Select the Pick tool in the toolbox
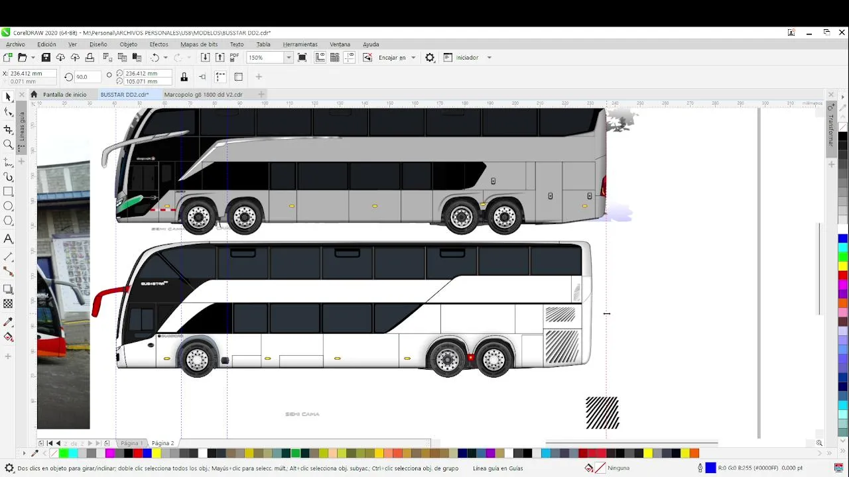This screenshot has width=849, height=477. click(x=8, y=97)
